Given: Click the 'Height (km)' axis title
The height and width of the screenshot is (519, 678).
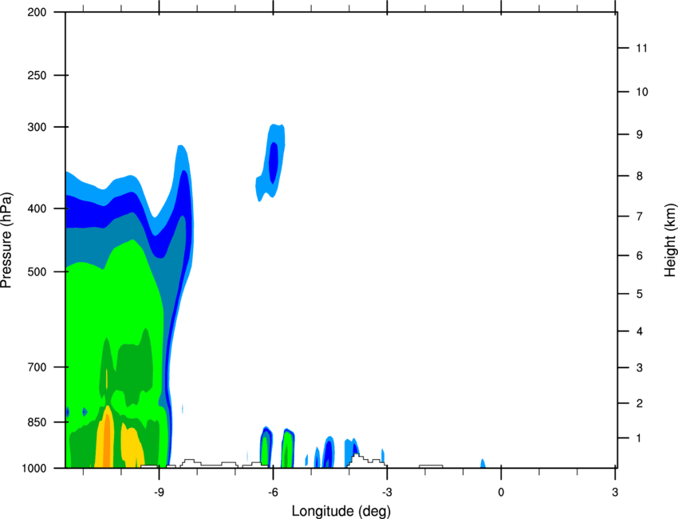Looking at the screenshot, I should 670,240.
